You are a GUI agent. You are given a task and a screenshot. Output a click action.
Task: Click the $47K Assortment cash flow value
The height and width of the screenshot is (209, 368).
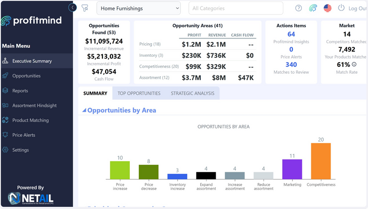[x=246, y=78]
